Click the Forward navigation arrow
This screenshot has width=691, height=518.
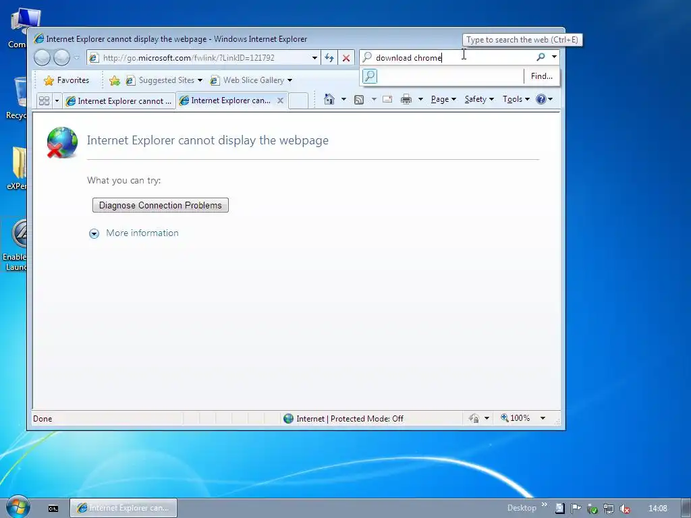[61, 57]
